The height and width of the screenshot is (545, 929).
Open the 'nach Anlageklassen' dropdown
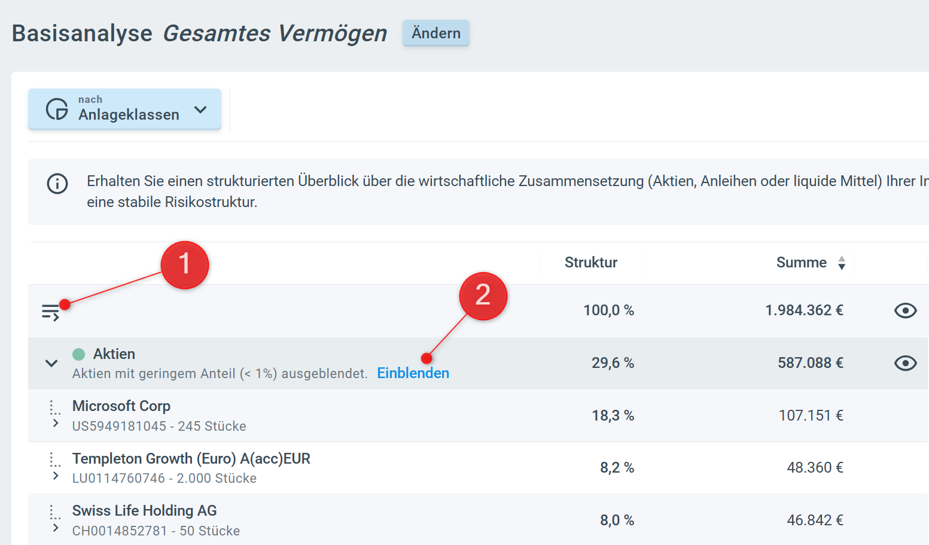click(124, 109)
